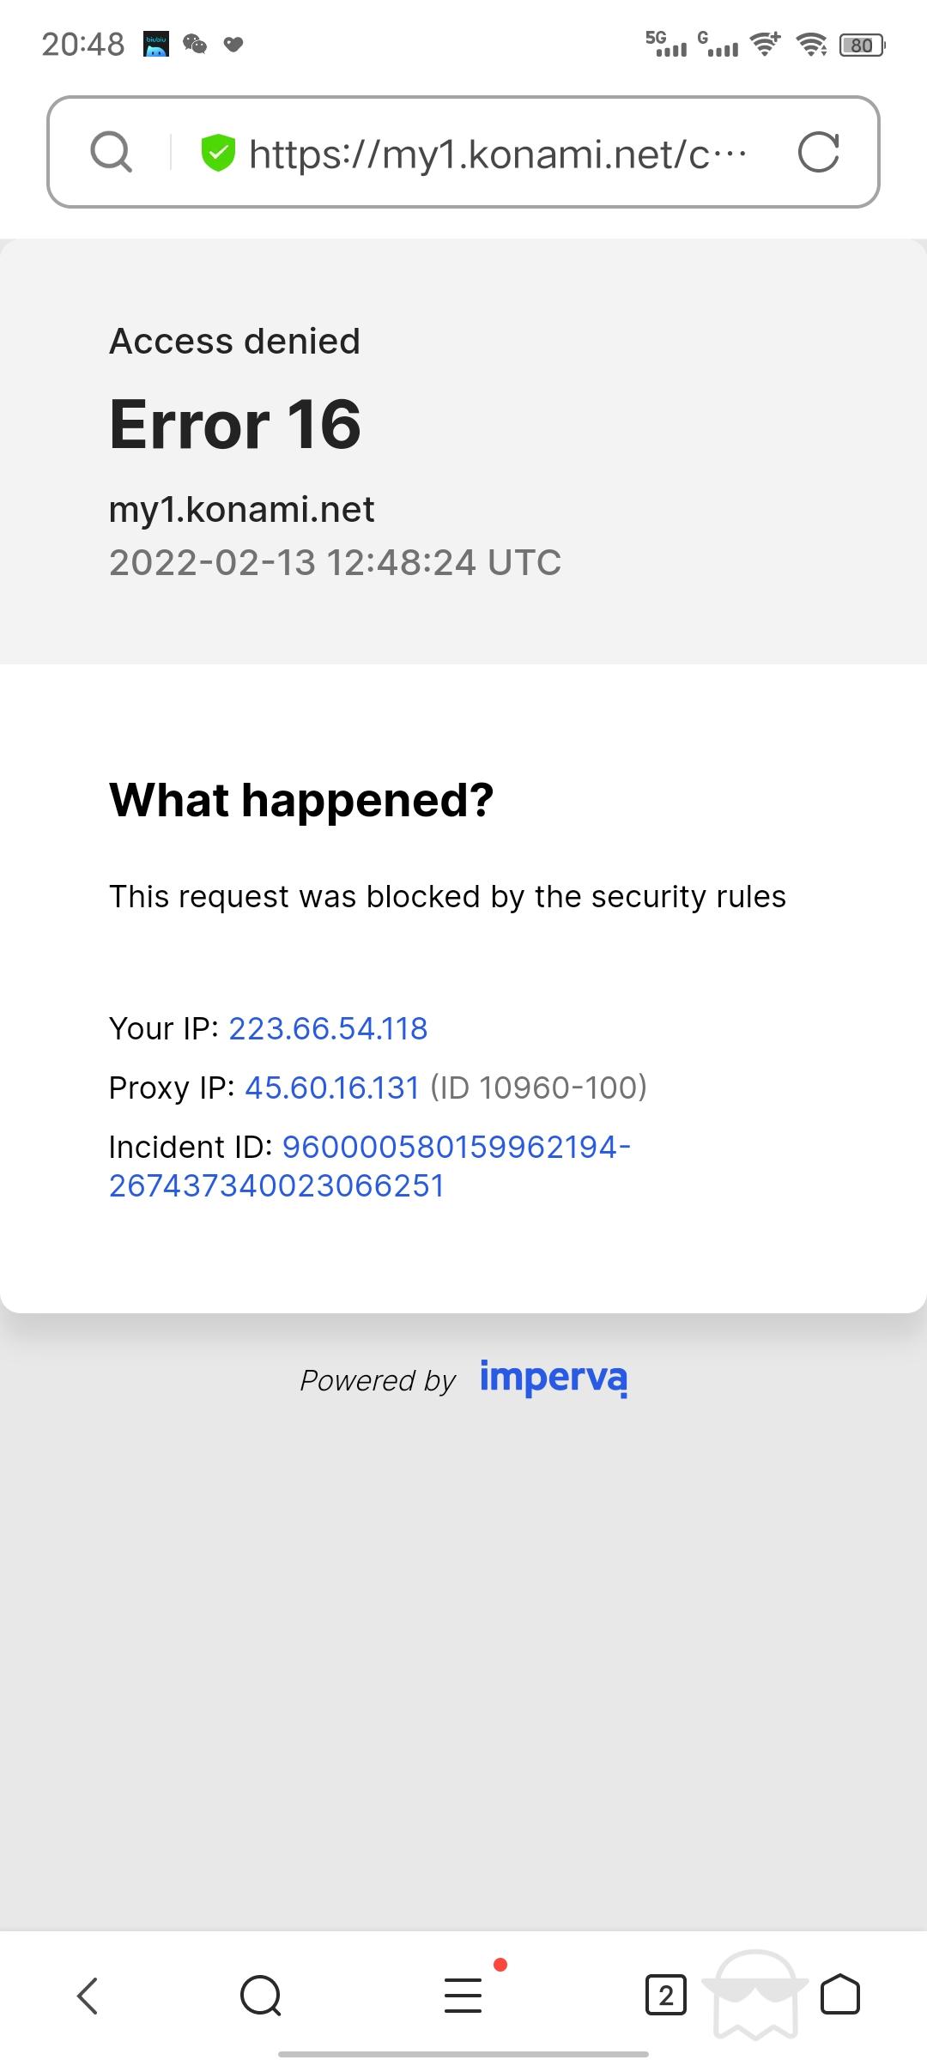This screenshot has height=2060, width=927.
Task: Tap the home icon in bottom bar
Action: coord(840,1995)
